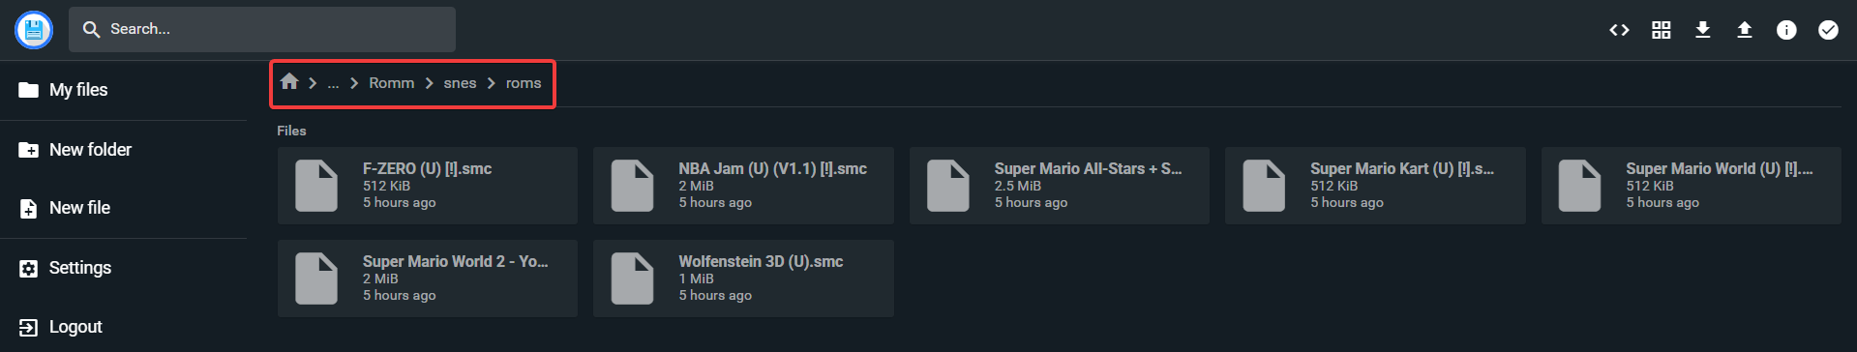Viewport: 1857px width, 352px height.
Task: Focus the Search input field
Action: pos(262,29)
